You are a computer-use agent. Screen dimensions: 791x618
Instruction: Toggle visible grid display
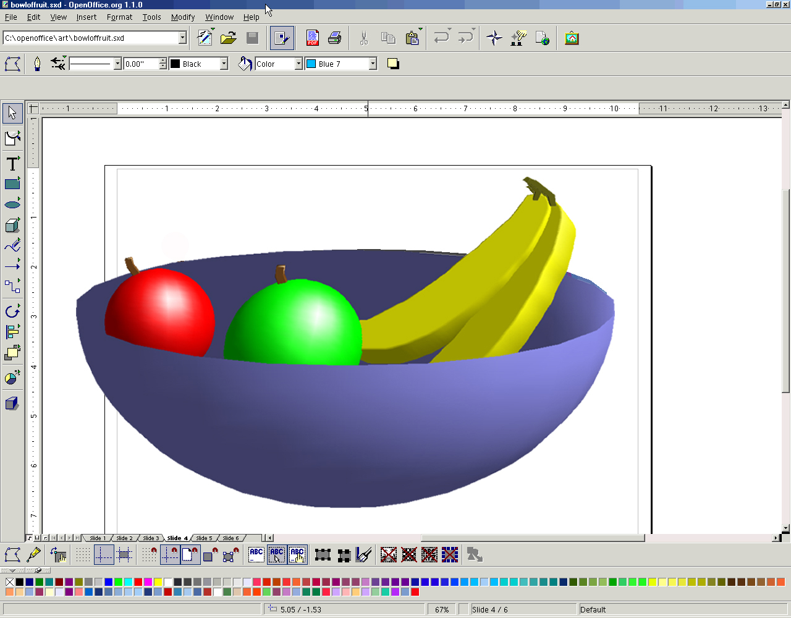(x=83, y=555)
